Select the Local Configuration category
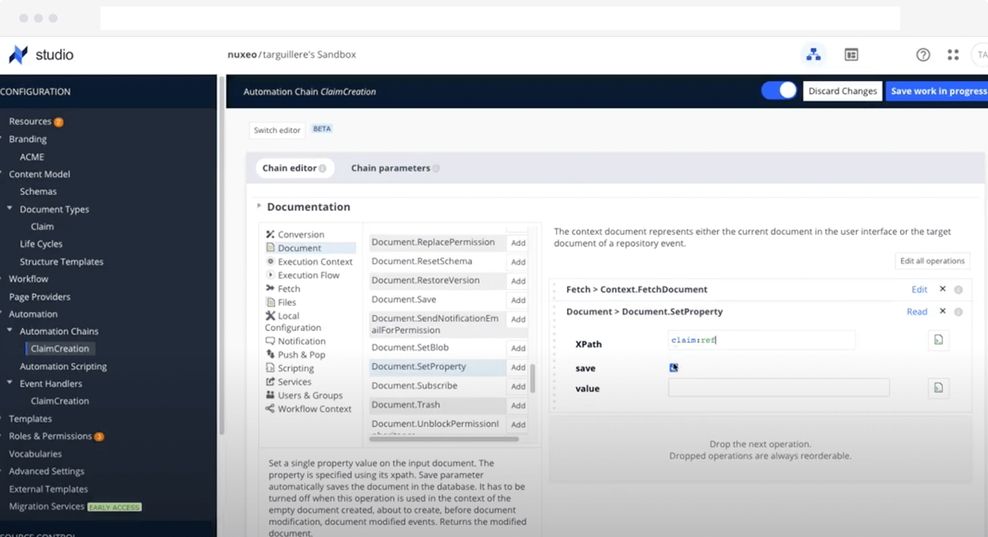988x537 pixels. click(x=293, y=321)
